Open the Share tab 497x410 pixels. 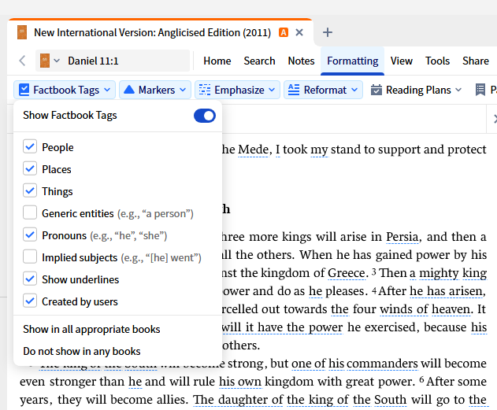pos(476,61)
